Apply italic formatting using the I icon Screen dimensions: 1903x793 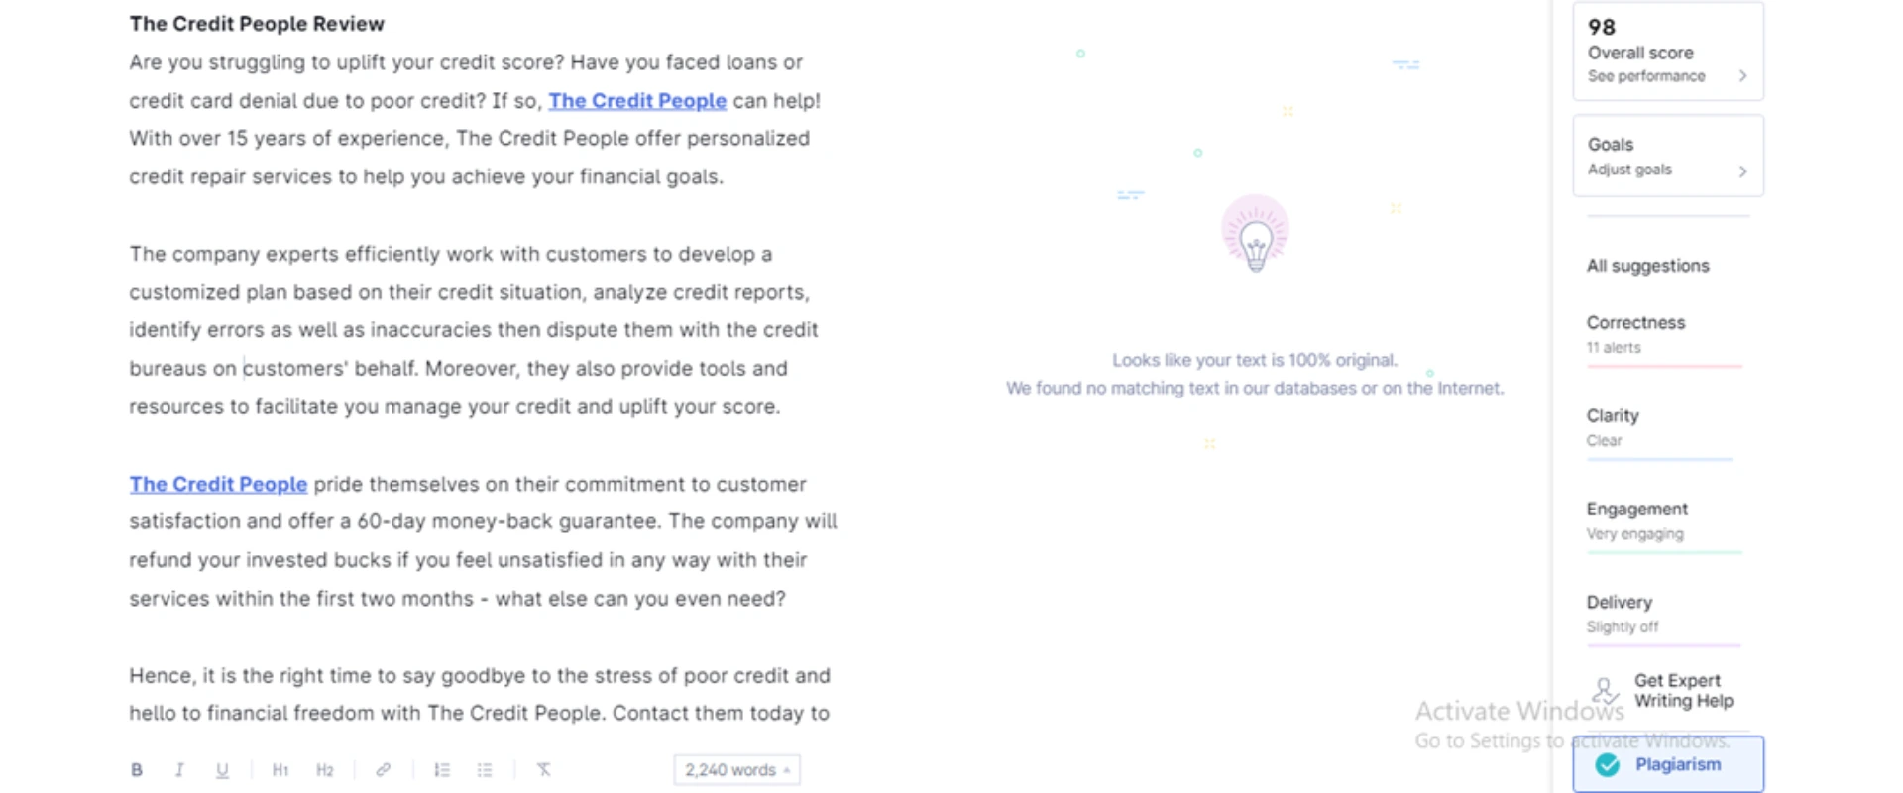179,770
